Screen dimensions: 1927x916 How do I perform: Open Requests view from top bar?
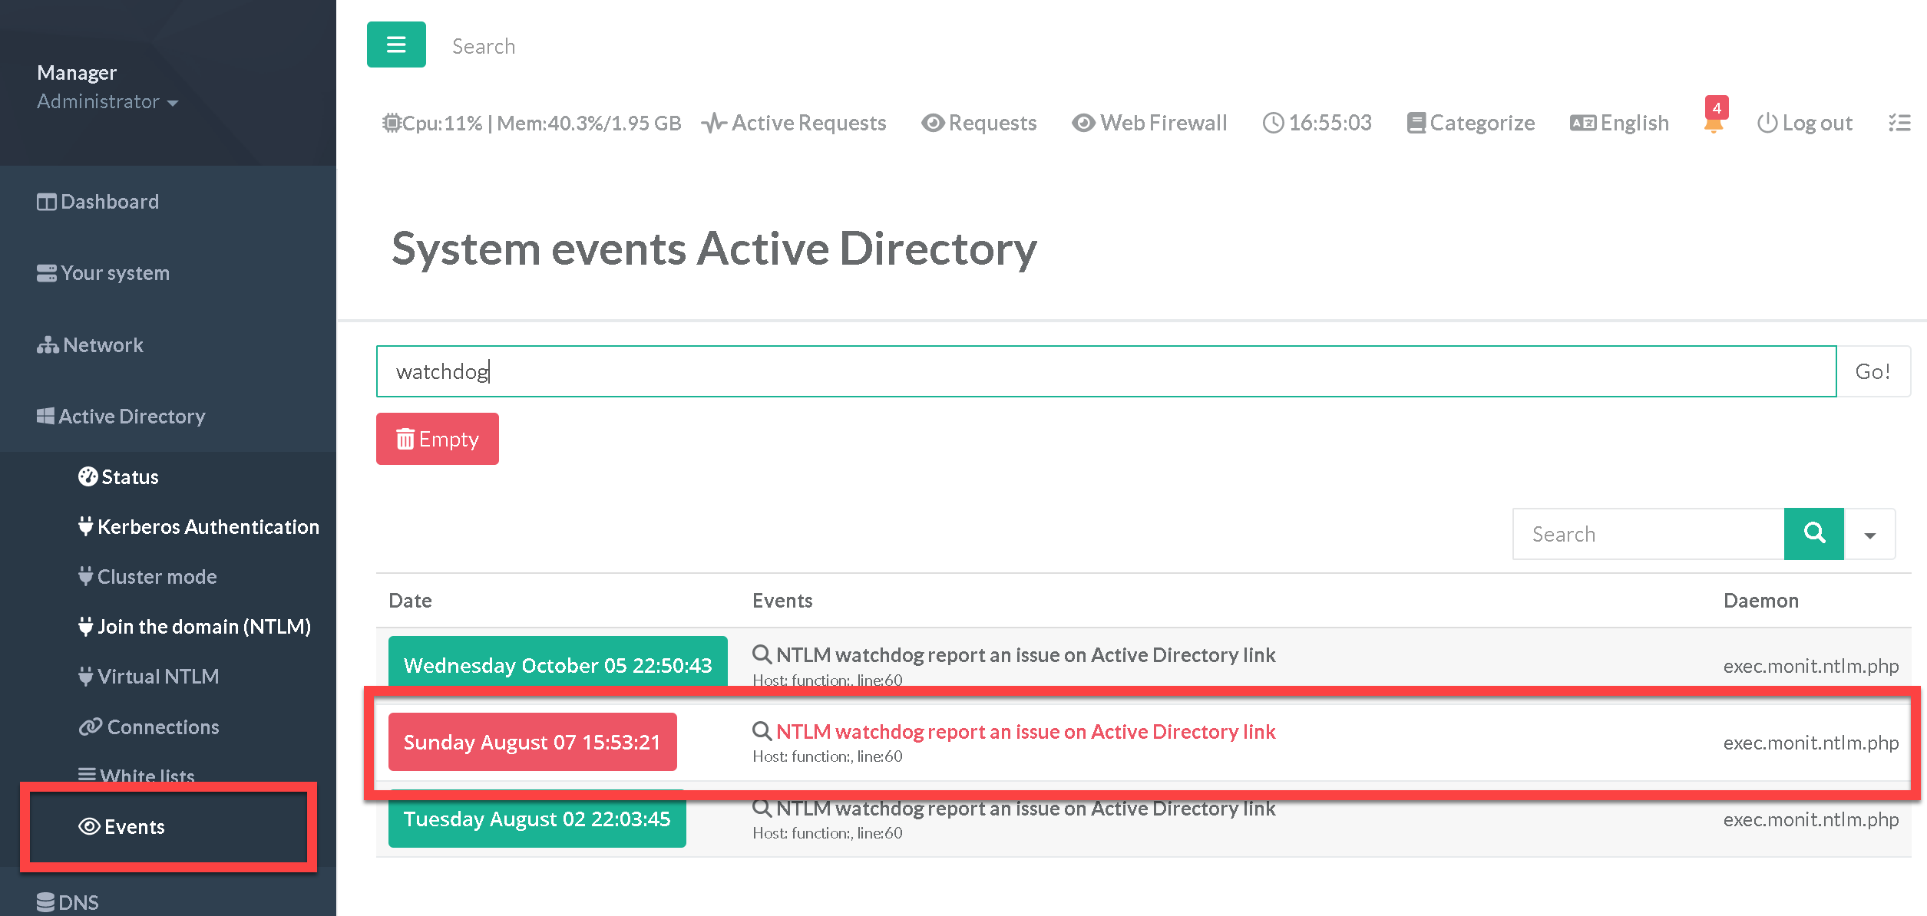[979, 123]
